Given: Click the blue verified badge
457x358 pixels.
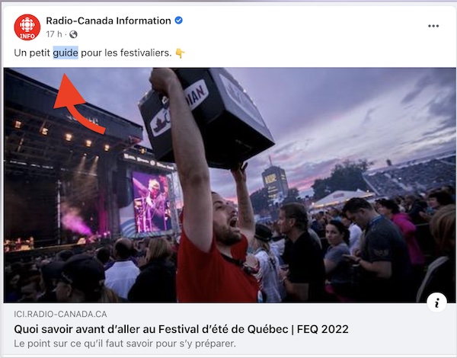Looking at the screenshot, I should coord(178,21).
